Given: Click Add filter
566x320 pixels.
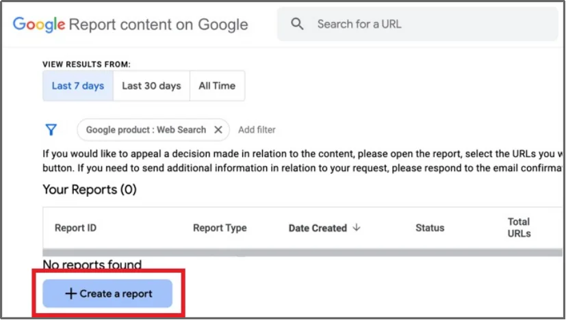Looking at the screenshot, I should (x=257, y=129).
